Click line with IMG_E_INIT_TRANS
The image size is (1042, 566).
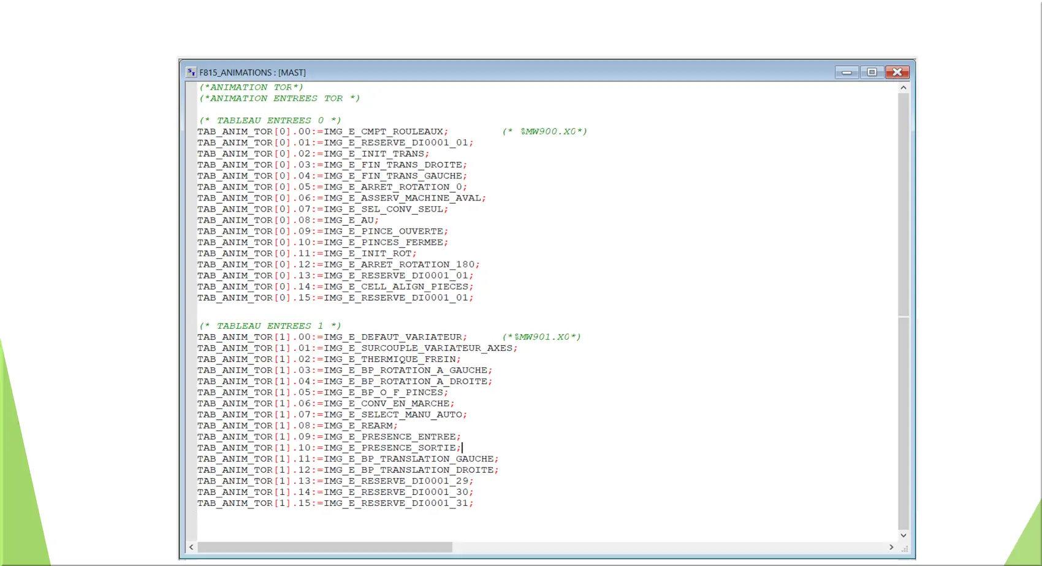(313, 154)
